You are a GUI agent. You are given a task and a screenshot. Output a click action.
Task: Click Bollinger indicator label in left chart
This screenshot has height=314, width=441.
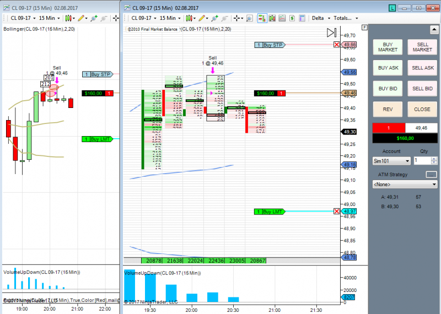click(39, 29)
